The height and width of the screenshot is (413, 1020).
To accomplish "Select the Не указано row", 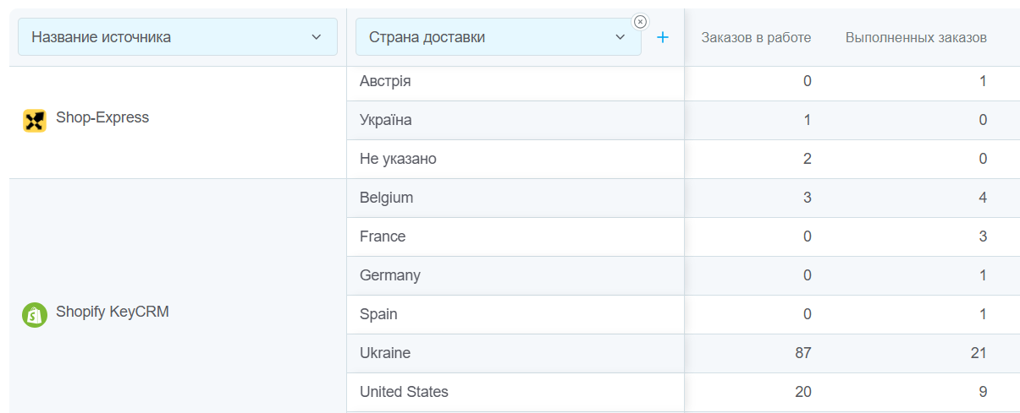I will pos(398,159).
